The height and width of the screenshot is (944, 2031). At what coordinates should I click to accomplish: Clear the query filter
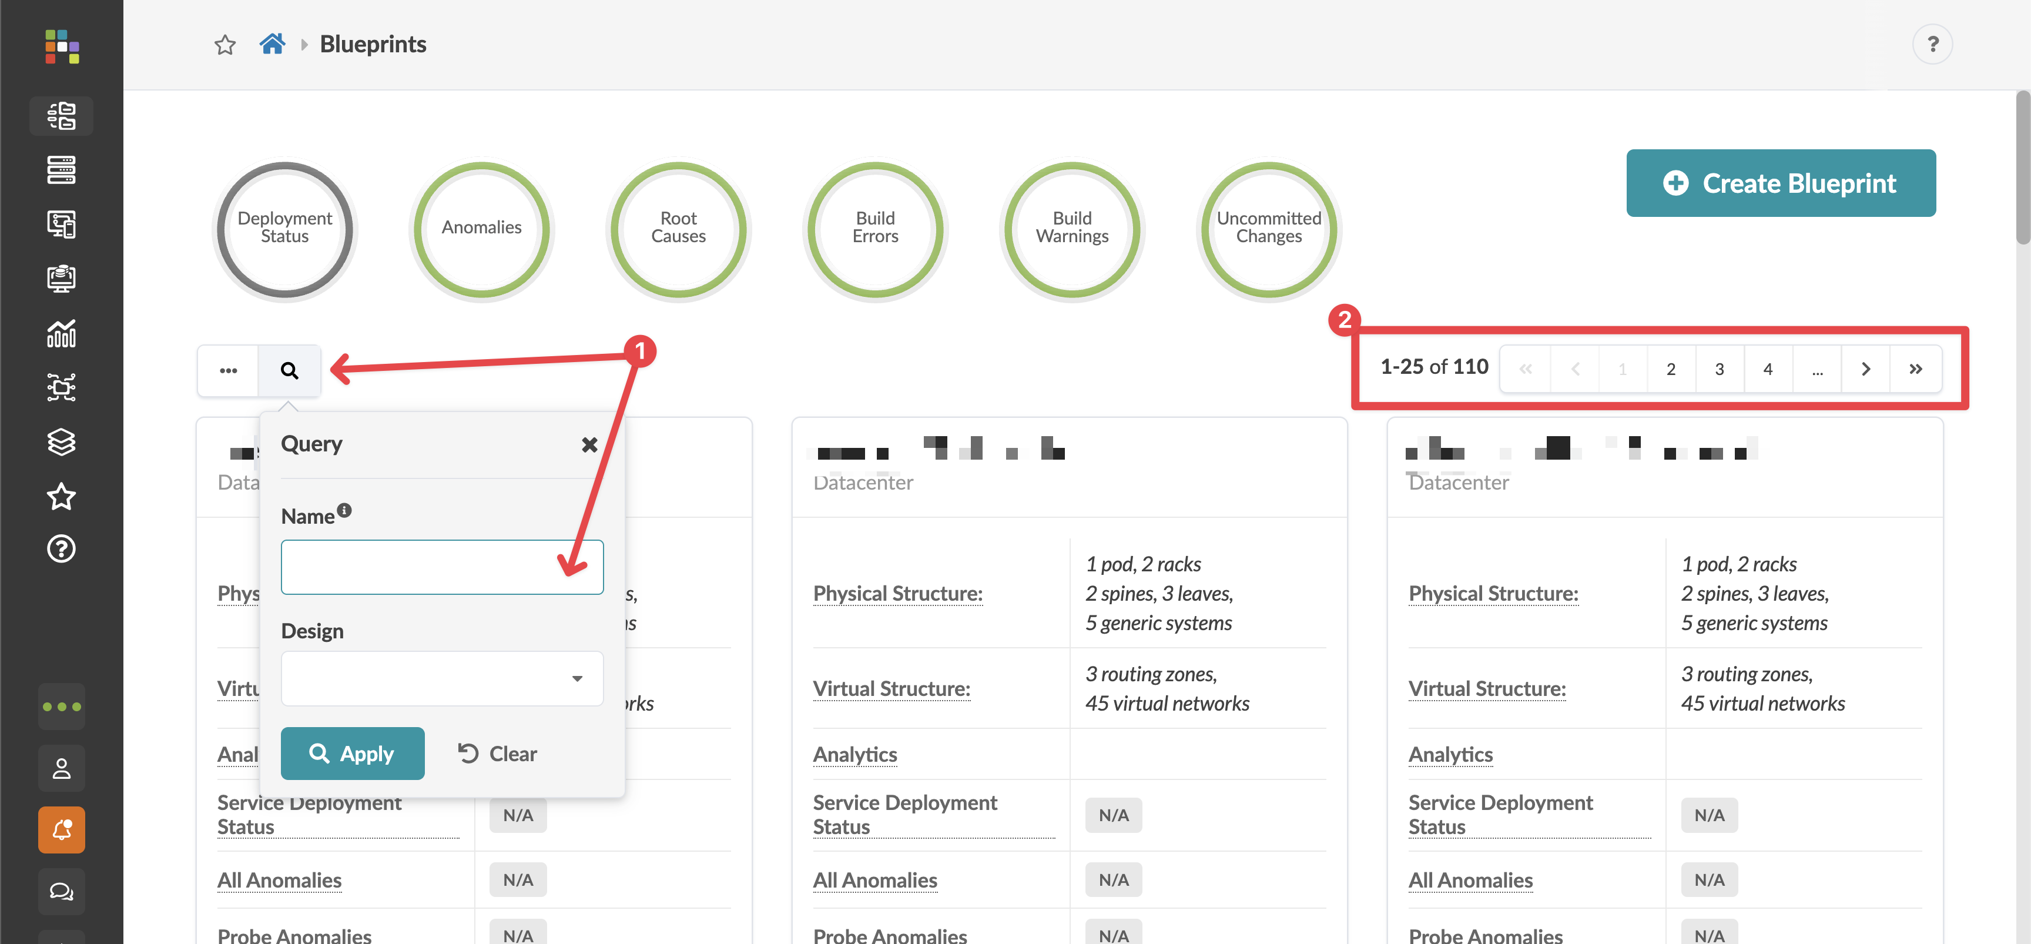[x=498, y=754]
